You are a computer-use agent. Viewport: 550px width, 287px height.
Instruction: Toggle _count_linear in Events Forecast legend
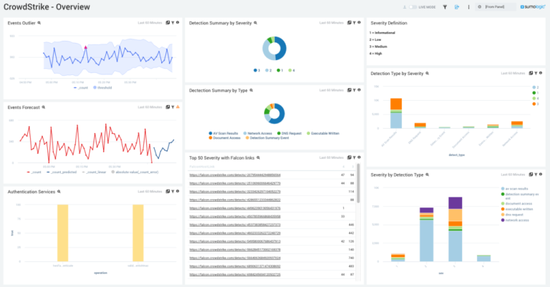pyautogui.click(x=94, y=172)
